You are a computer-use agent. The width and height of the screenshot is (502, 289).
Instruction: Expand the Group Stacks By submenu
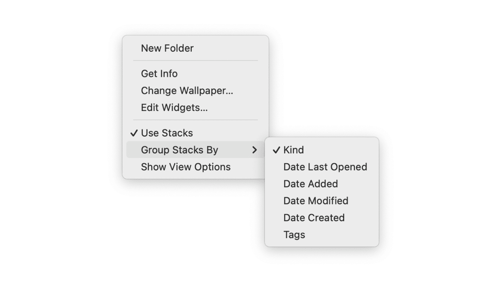point(179,150)
